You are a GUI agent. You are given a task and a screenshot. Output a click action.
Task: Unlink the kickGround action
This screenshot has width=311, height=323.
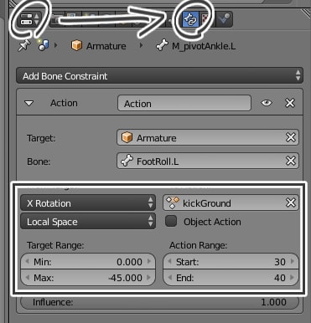pos(291,203)
